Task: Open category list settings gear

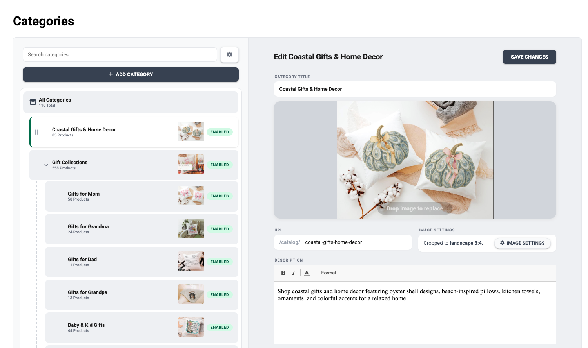Action: coord(229,55)
